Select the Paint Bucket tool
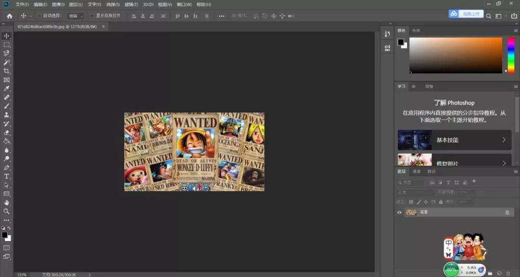The height and width of the screenshot is (277, 520). [x=6, y=141]
